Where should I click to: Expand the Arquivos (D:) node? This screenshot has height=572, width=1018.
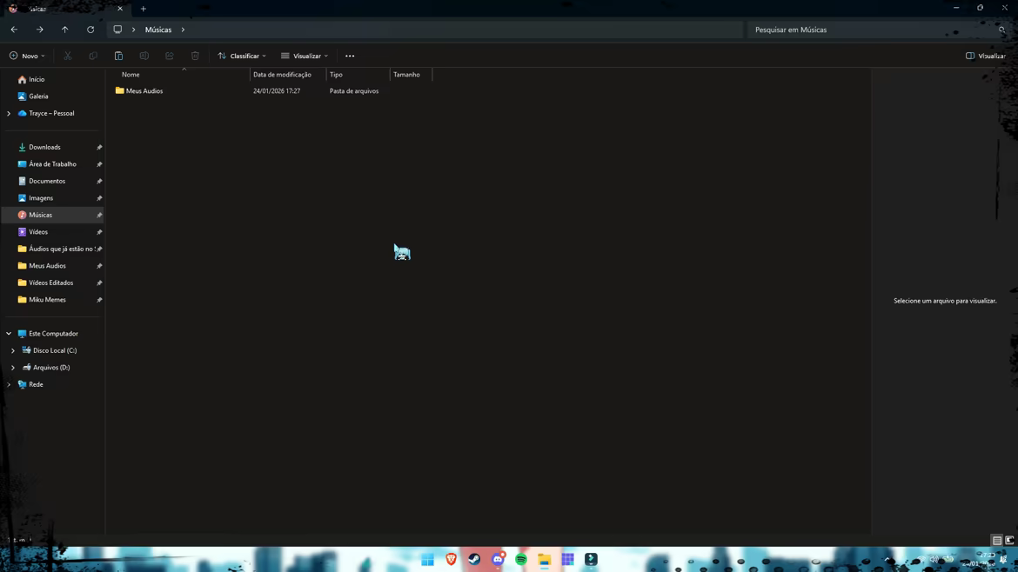[x=13, y=368]
